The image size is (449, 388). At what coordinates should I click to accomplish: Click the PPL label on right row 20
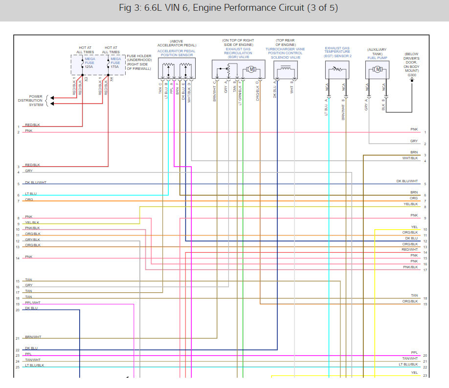[x=414, y=352]
